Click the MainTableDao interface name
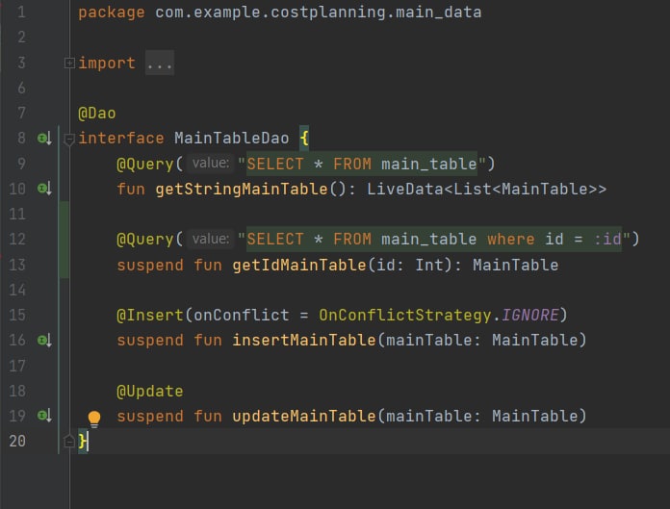Screen dimensions: 670x509 coord(232,138)
